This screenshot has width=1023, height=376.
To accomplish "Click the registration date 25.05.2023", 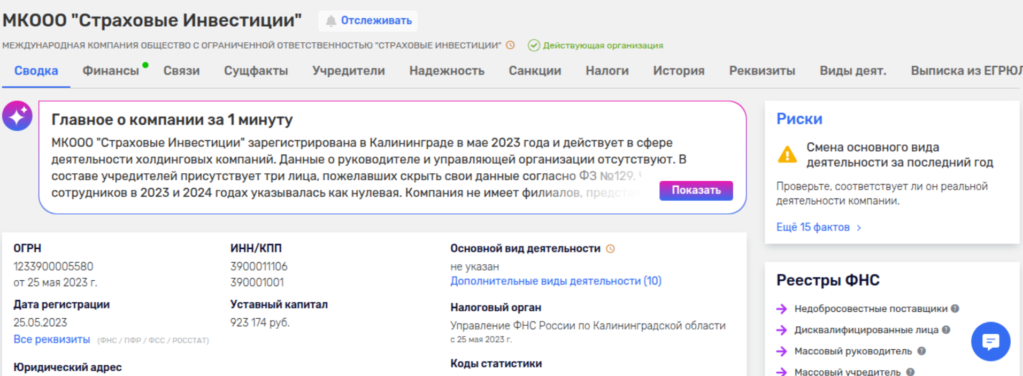I will pos(40,323).
